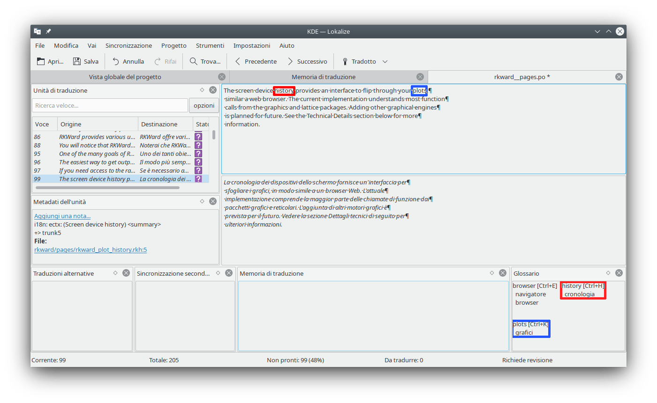
Task: Click the Ricerca veloce search field
Action: coord(110,105)
